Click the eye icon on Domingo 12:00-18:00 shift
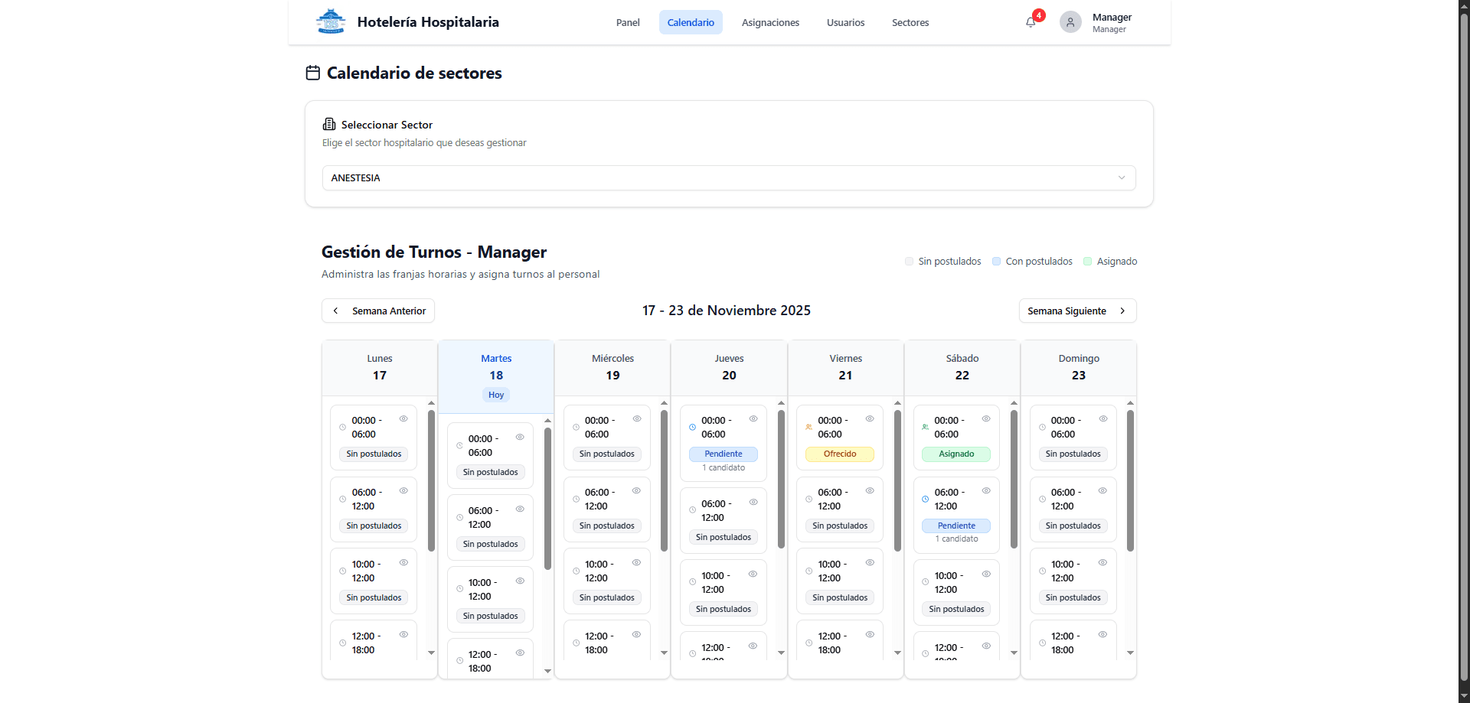1470x703 pixels. pos(1104,634)
